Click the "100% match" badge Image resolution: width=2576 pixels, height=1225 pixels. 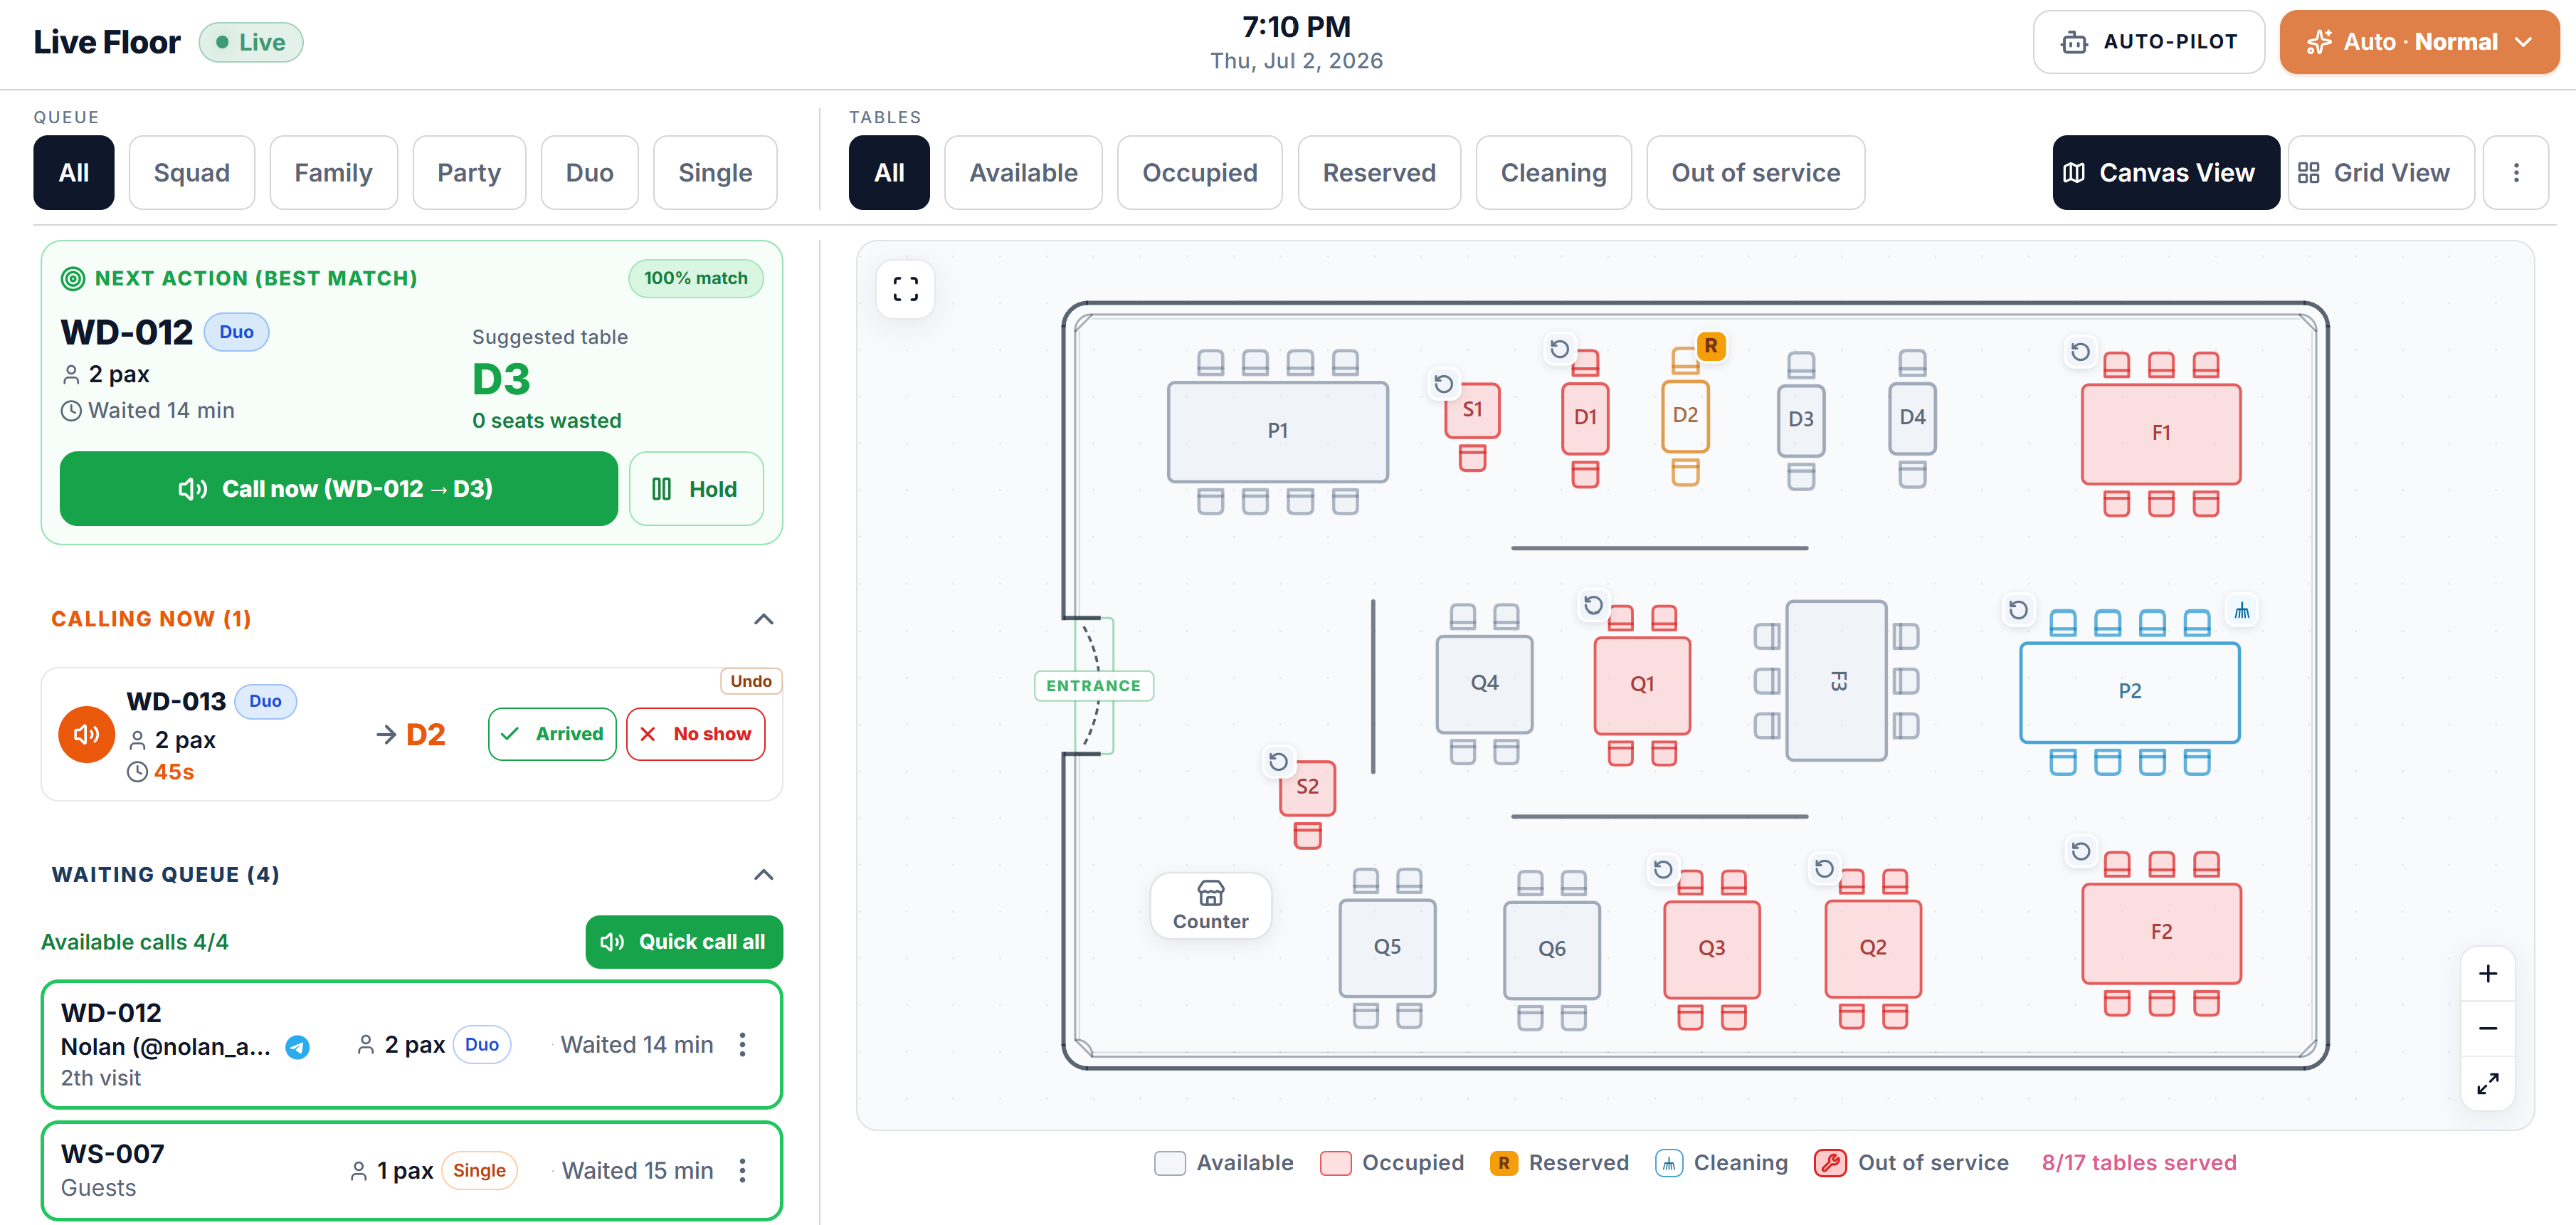point(696,279)
